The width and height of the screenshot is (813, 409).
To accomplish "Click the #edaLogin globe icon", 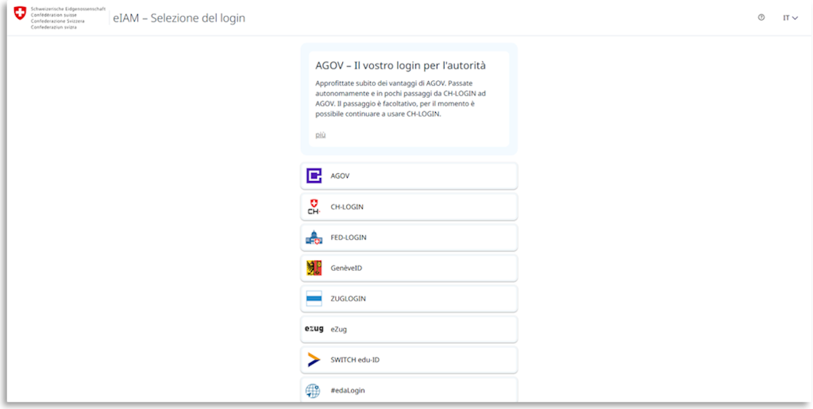I will [x=313, y=391].
